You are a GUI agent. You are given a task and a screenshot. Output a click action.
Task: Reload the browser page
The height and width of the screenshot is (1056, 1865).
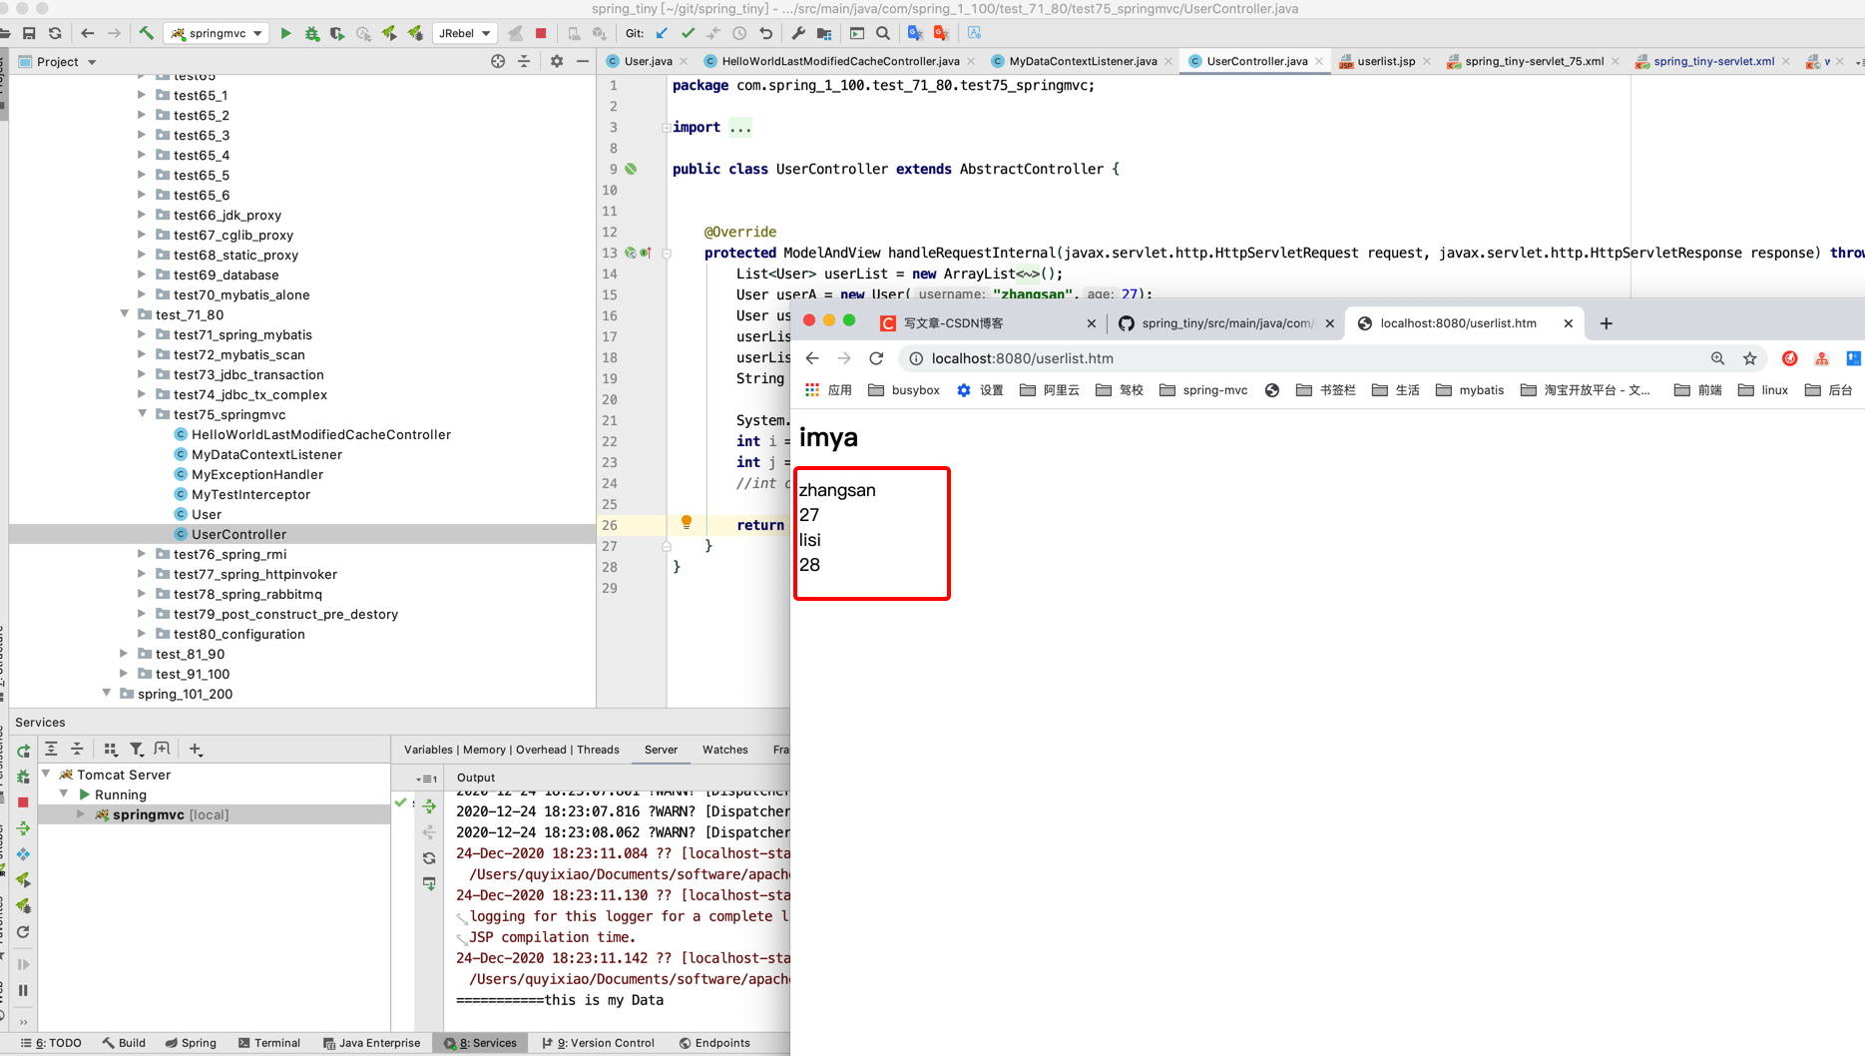pos(876,358)
